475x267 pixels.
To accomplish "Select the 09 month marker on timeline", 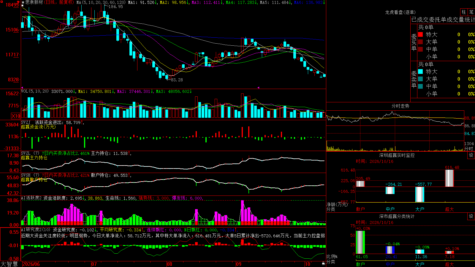I will (x=239, y=264).
